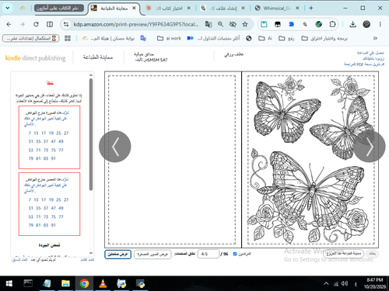Click the page range field showing 4-5
This screenshot has width=389, height=291.
pyautogui.click(x=209, y=254)
